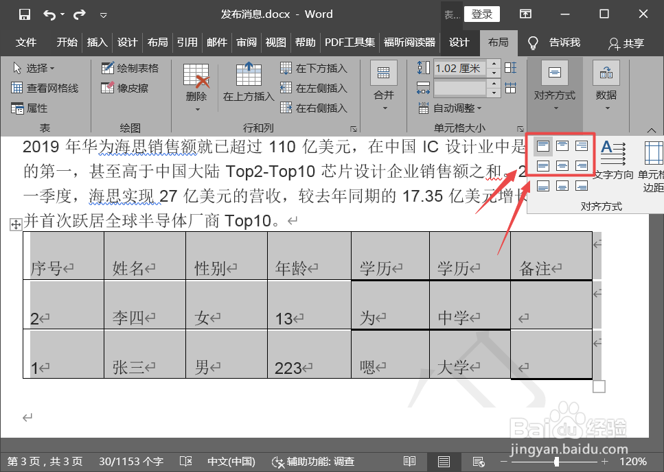The image size is (664, 472).
Task: Switch to the 引用 ribbon tab
Action: (x=187, y=43)
